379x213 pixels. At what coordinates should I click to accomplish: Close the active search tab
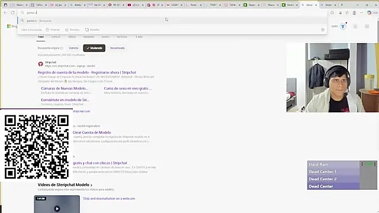click(316, 5)
